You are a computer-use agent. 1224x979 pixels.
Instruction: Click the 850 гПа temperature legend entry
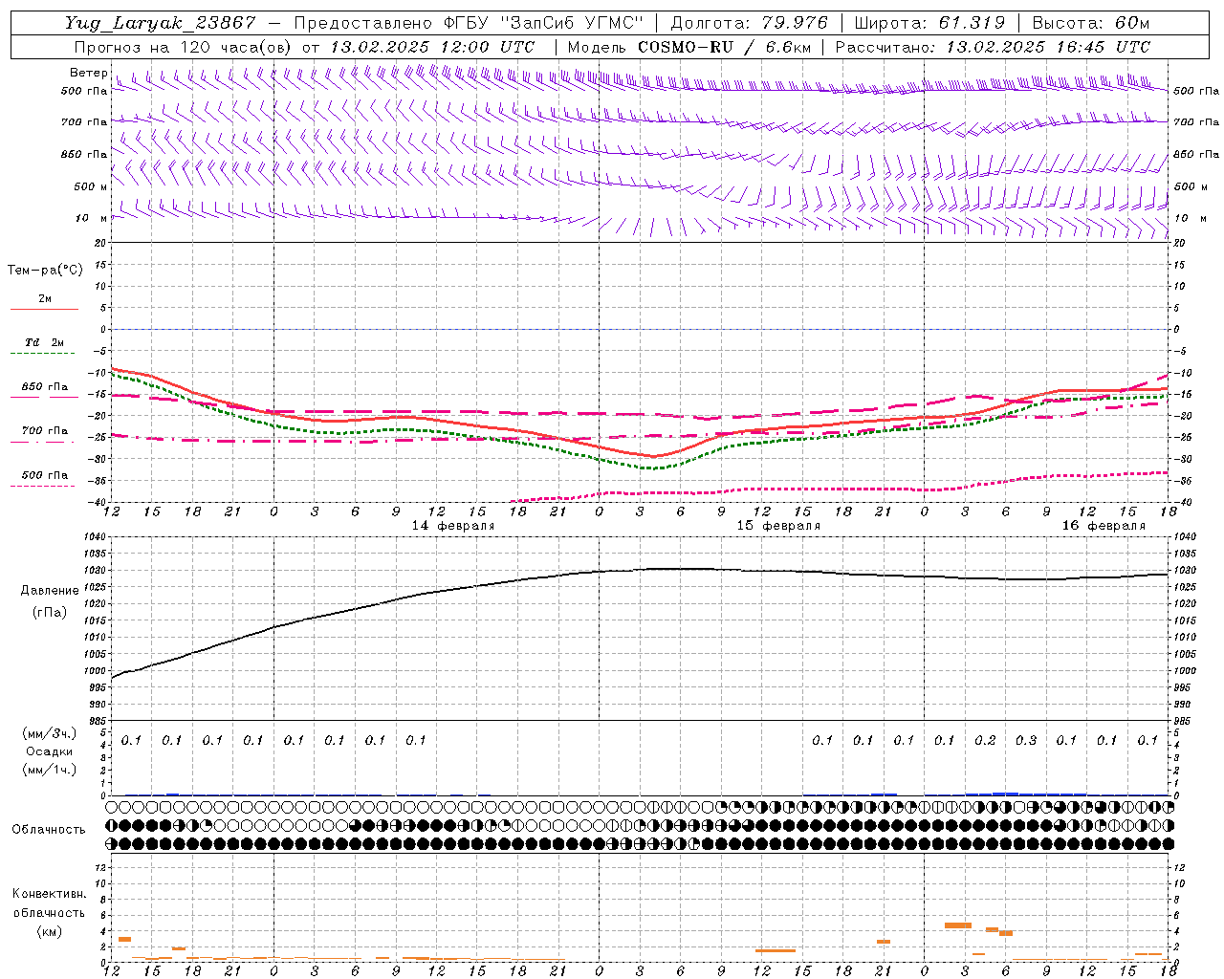(44, 387)
